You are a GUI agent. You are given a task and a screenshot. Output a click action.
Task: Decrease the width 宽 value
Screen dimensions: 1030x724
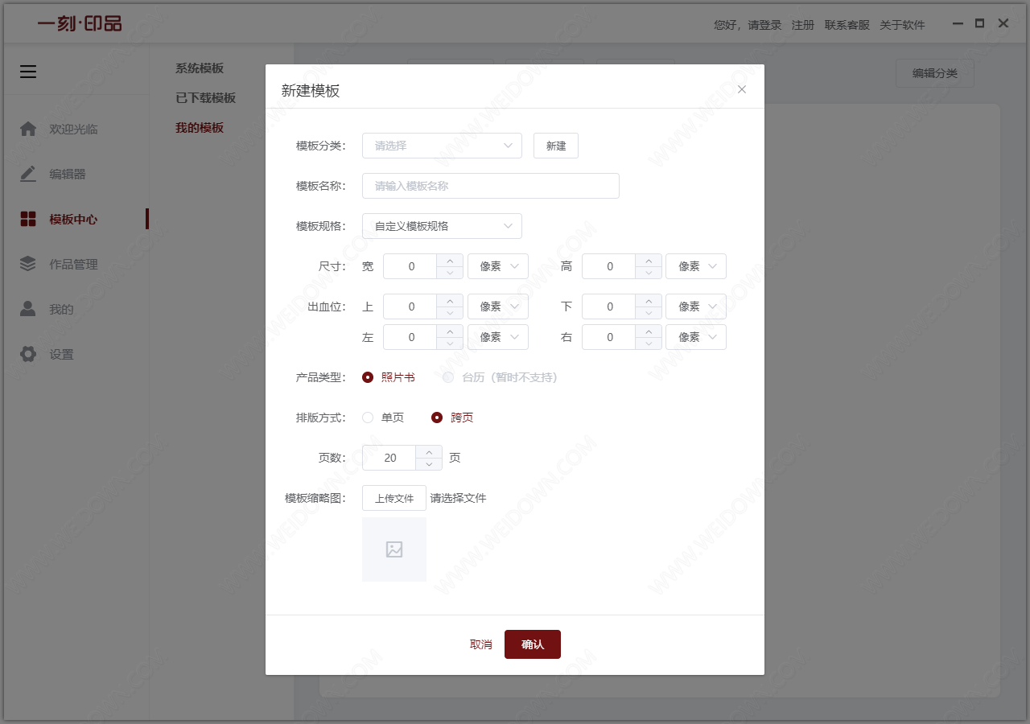(450, 273)
